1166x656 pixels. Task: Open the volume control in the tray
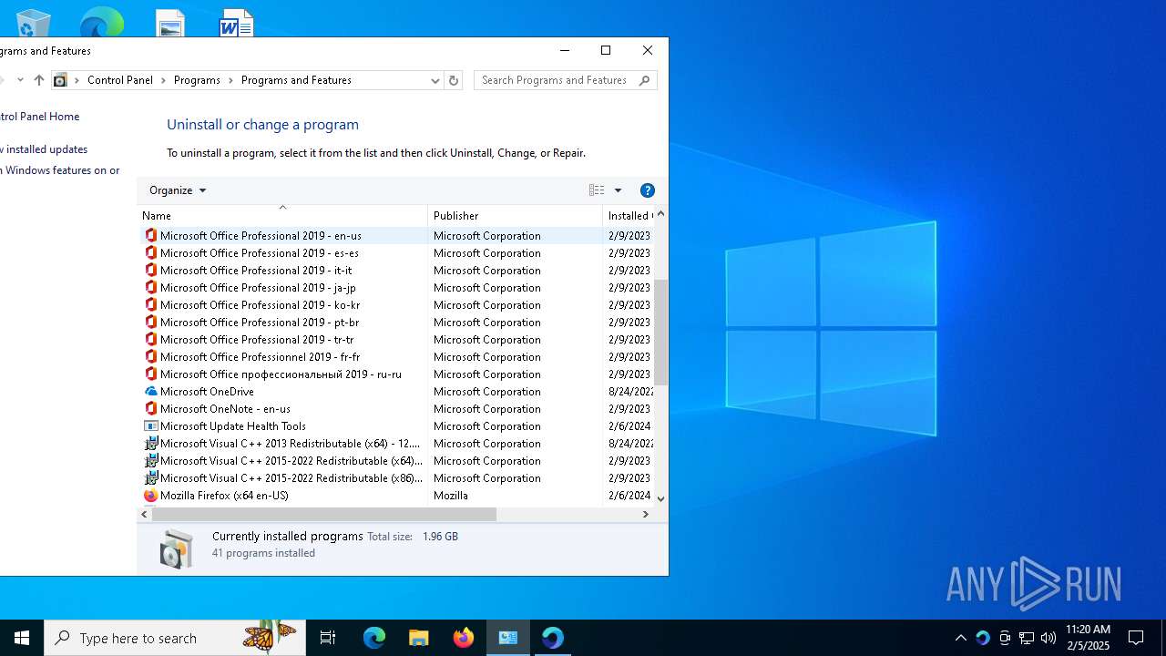(x=1048, y=638)
